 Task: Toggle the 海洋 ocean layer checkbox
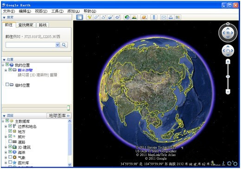[10, 152]
